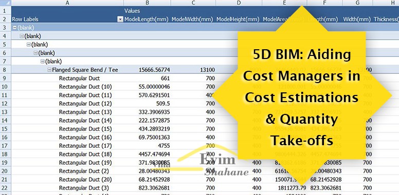Select the ModelHeight(mm) column heading
The width and height of the screenshot is (399, 195).
(x=238, y=19)
